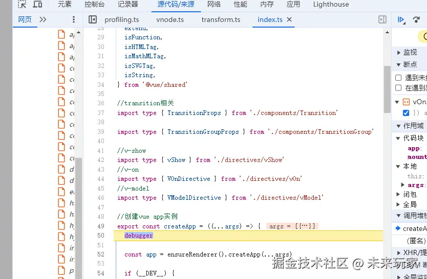
Task: Click the args inline value preview
Action: [x=292, y=226]
